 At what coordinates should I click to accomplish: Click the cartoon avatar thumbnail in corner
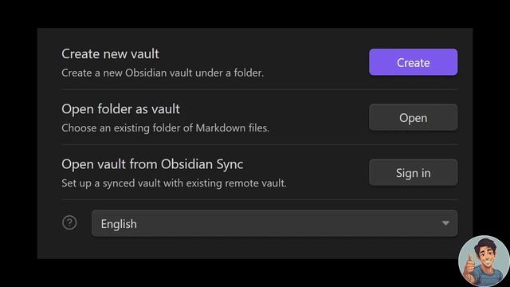click(484, 261)
